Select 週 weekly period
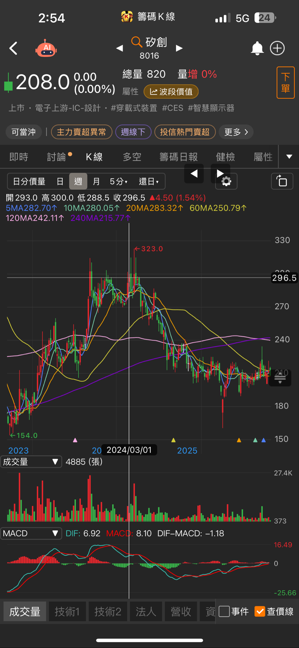299x648 pixels. [78, 181]
